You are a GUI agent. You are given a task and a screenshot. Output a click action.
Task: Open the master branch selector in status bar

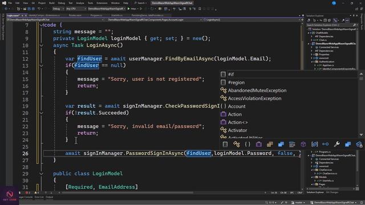[x=298, y=203]
